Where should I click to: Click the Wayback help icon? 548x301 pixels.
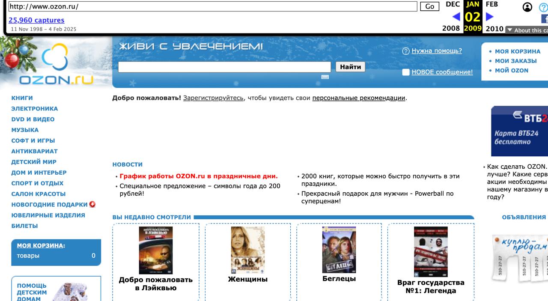[543, 7]
